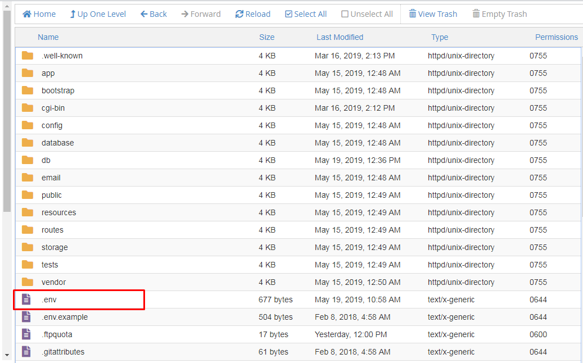Sort by Last Modified column

340,37
